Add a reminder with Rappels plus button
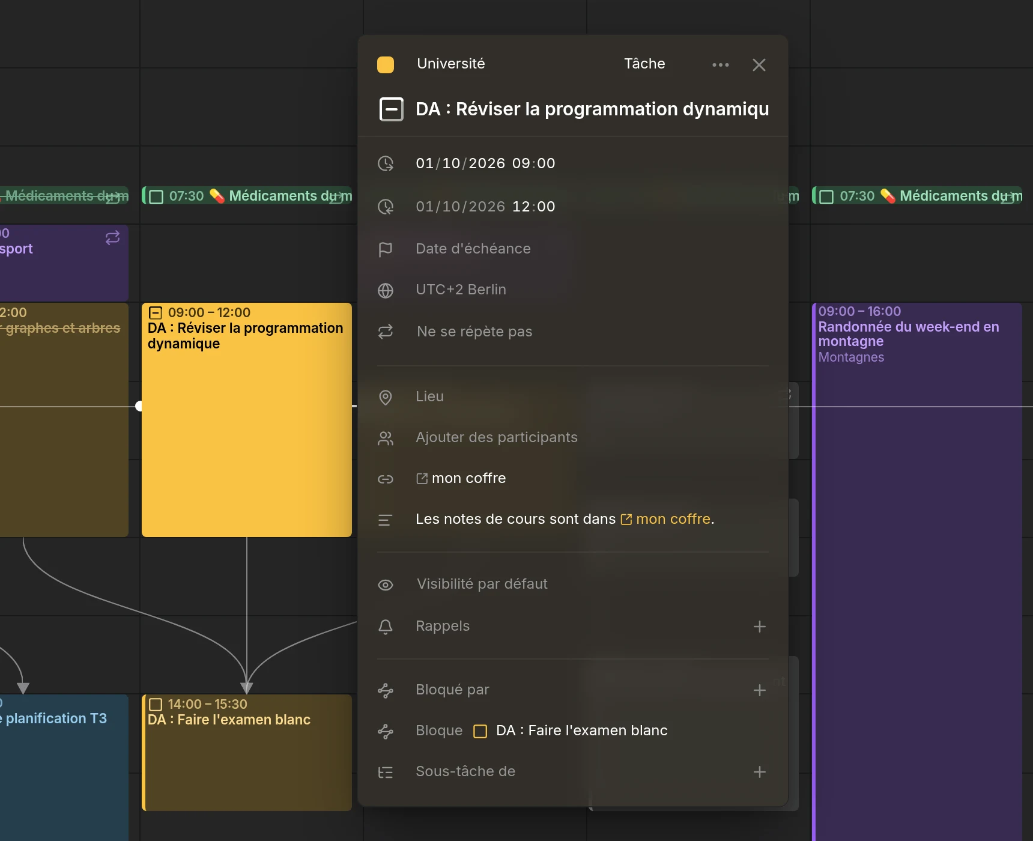Viewport: 1033px width, 841px height. (759, 627)
